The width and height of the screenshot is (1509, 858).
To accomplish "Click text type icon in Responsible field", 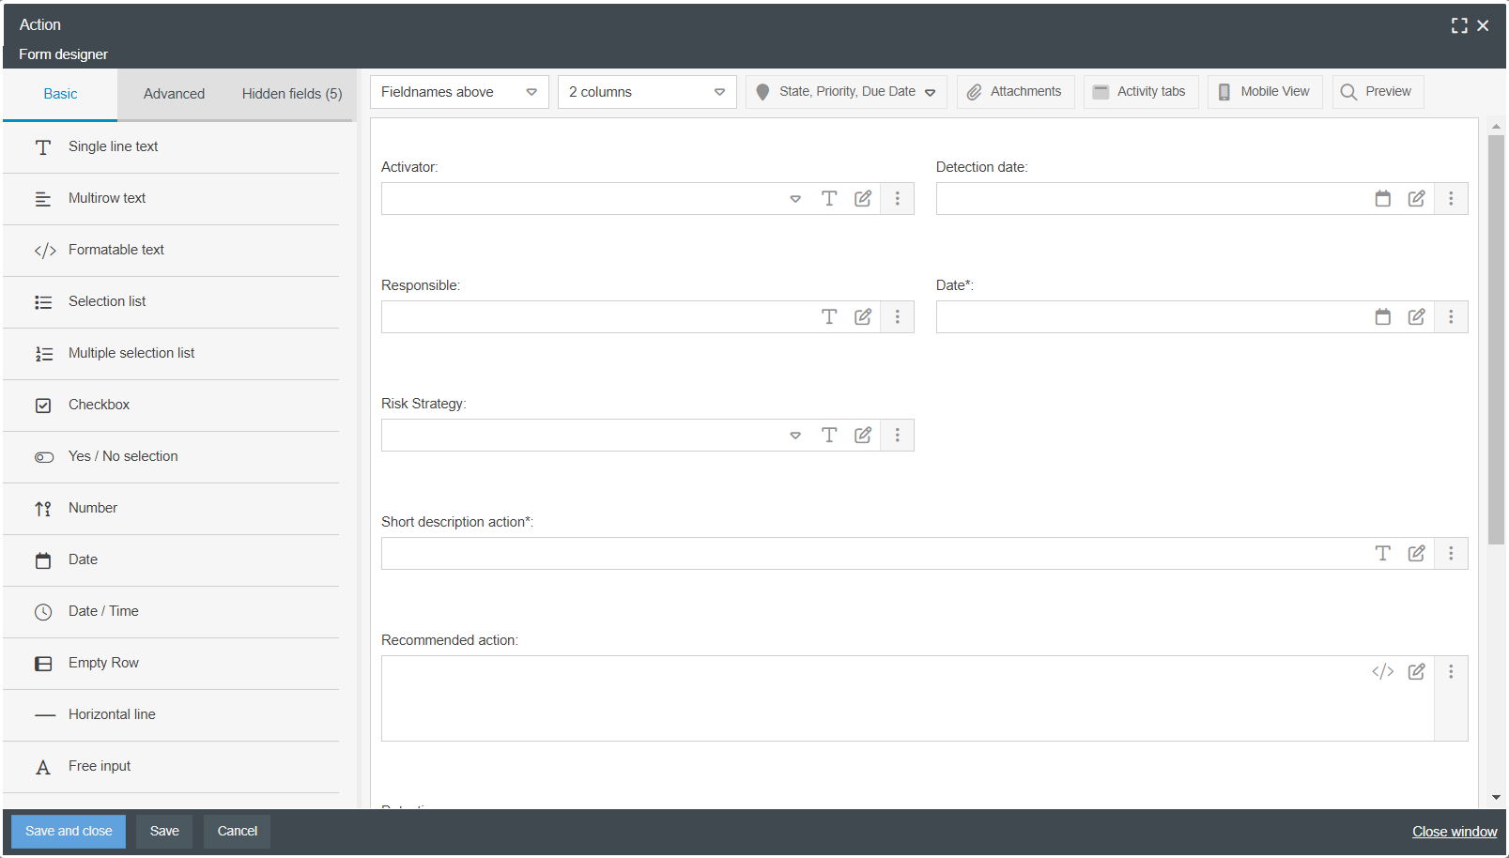I will point(829,316).
